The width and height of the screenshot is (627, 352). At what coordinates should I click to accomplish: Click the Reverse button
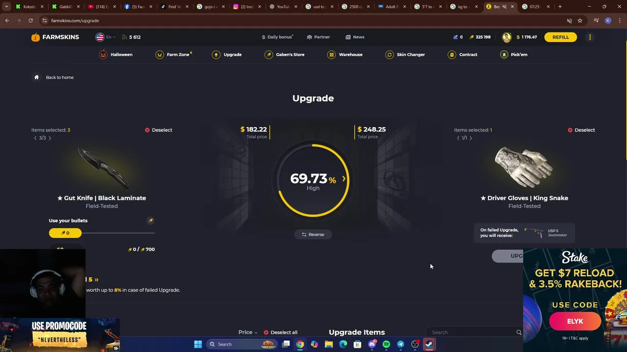click(x=313, y=235)
